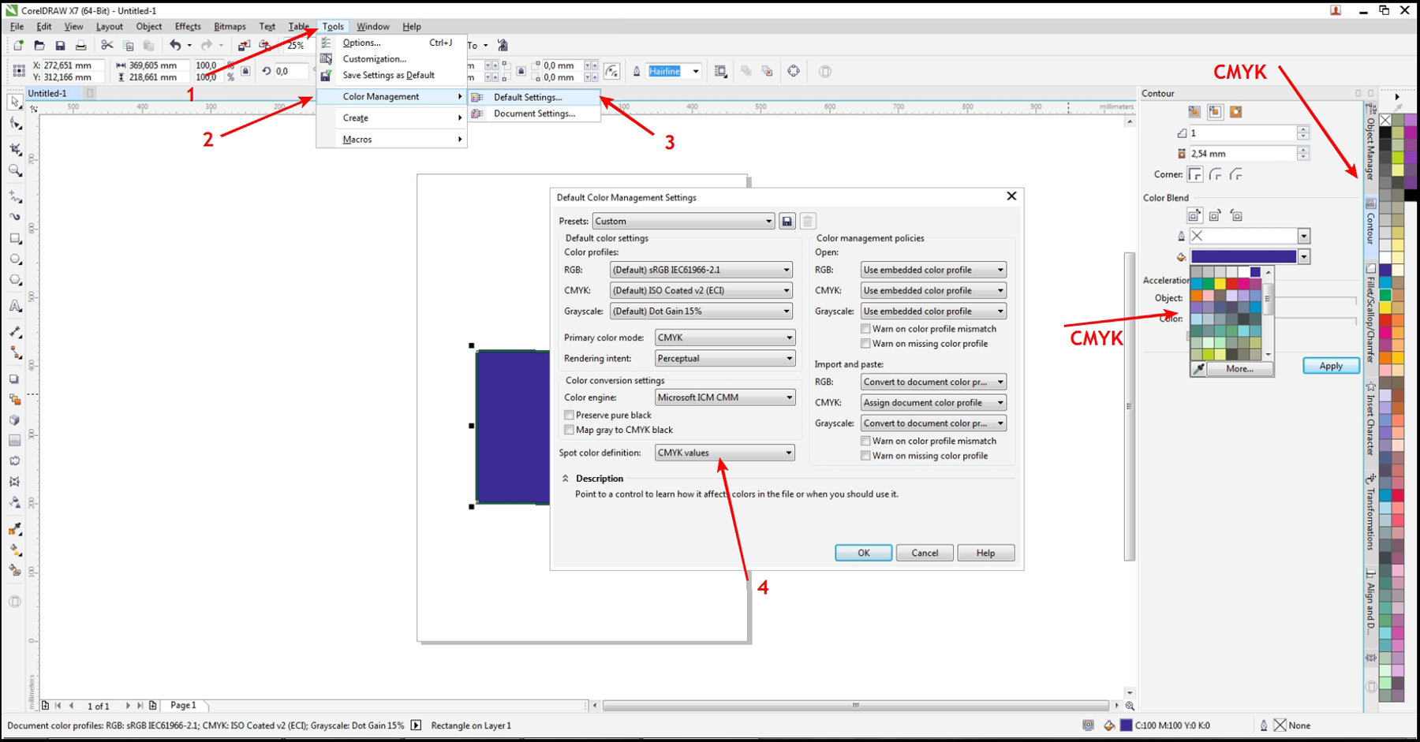
Task: Open Rendering intent dropdown
Action: point(724,358)
